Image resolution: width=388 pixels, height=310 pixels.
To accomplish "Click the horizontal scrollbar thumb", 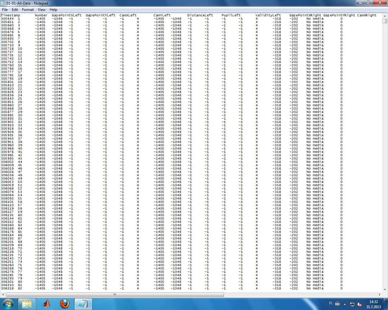I will tap(115, 295).
